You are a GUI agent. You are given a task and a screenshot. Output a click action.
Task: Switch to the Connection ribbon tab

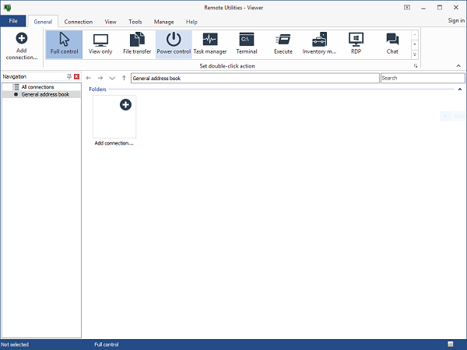click(79, 22)
